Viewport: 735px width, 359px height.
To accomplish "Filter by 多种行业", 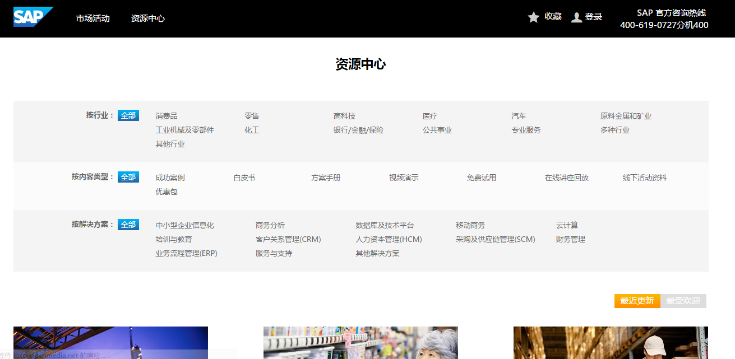I will click(x=615, y=130).
